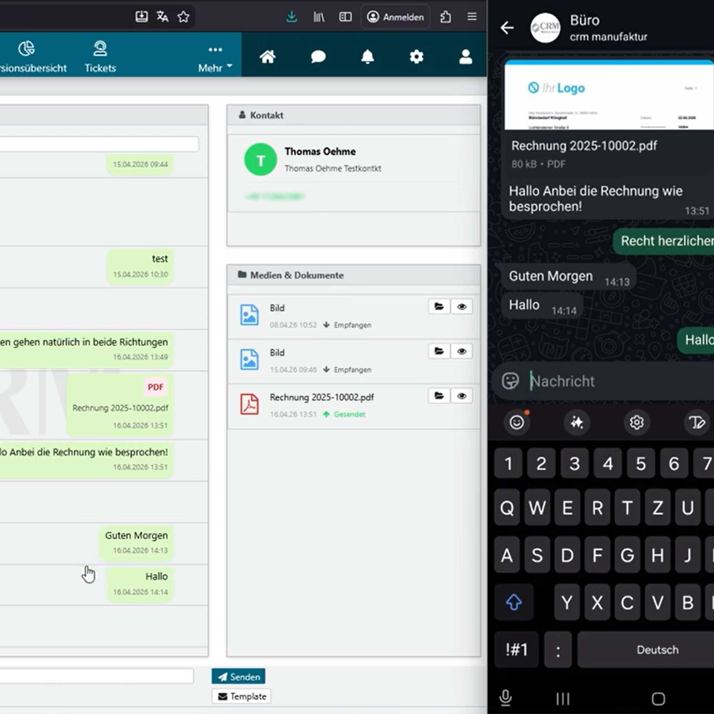Preview Rechnung 2025-10002.pdf using its eye icon
The width and height of the screenshot is (714, 714).
click(462, 396)
